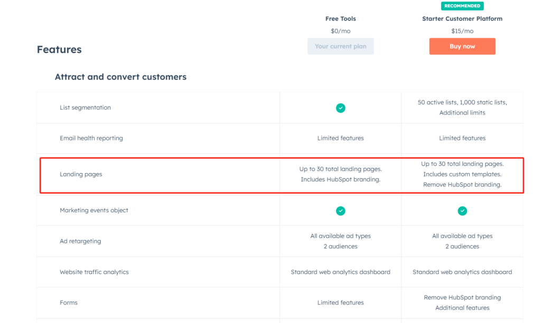Select the Starter Customer Platform heading
This screenshot has height=323, width=541.
click(462, 18)
